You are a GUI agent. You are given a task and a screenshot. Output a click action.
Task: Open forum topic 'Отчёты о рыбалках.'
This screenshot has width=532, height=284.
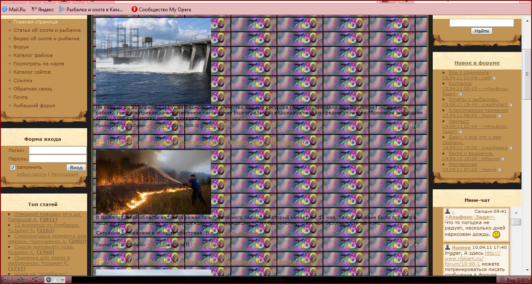pos(473,100)
